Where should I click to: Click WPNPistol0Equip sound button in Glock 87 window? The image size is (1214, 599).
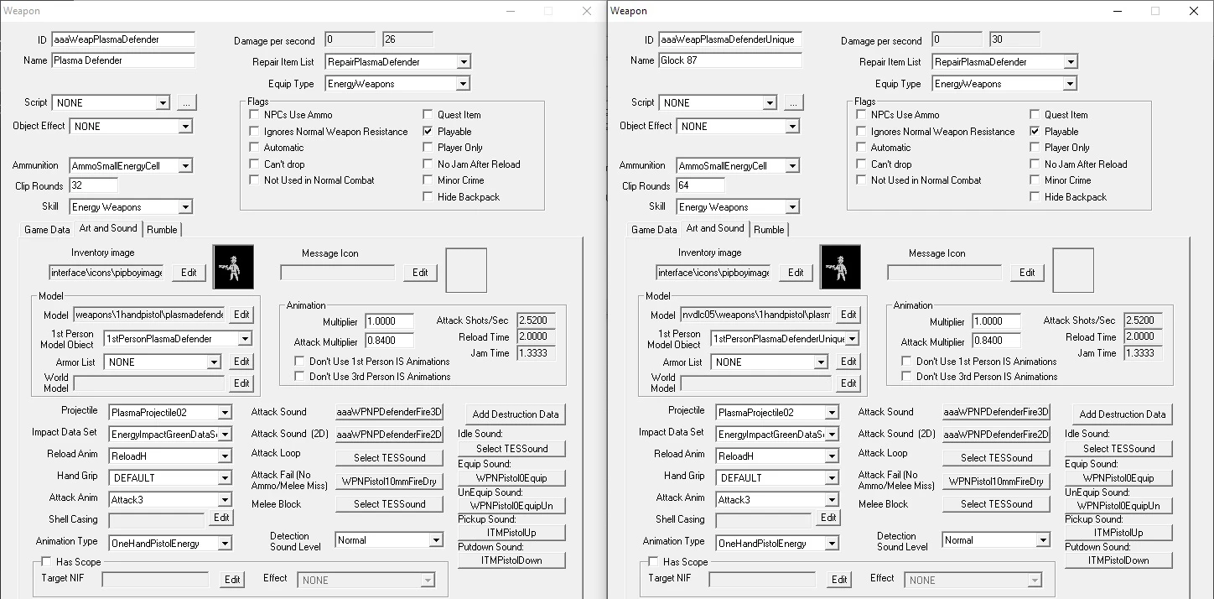click(1118, 478)
